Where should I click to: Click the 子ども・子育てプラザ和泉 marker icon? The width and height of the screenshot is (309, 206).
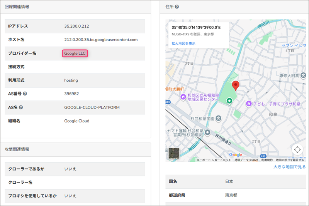(249, 104)
